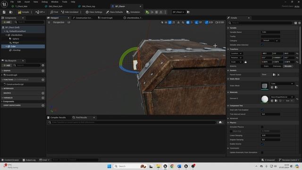Open the Category dropdown in Variable section

270,41
